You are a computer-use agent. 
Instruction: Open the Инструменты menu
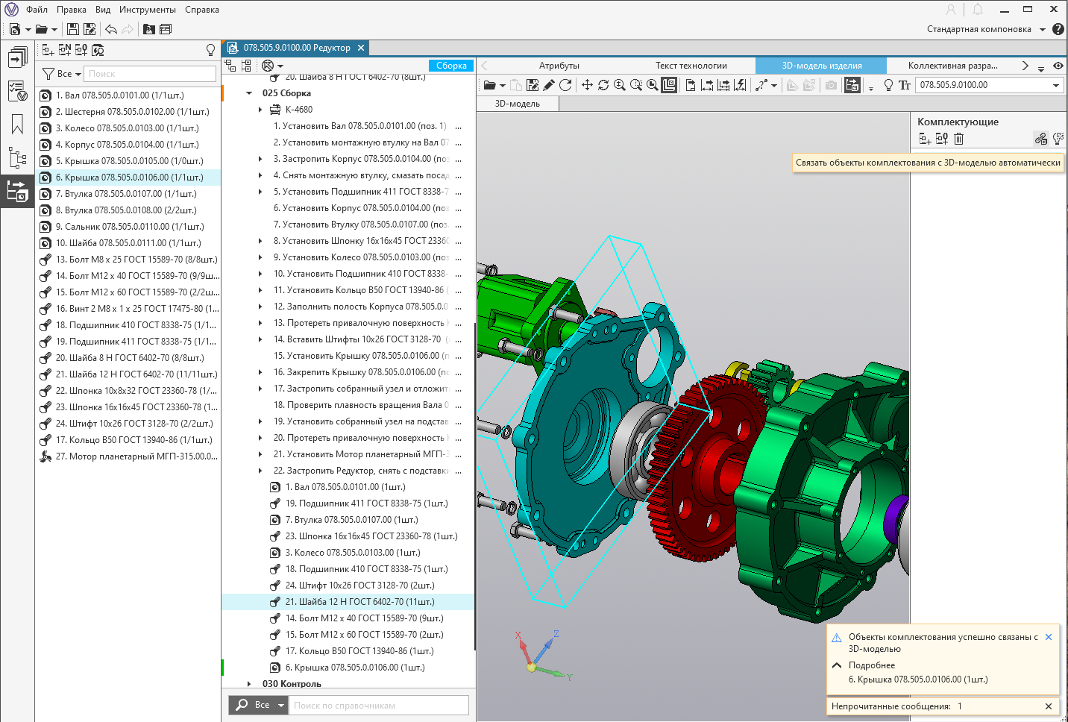click(147, 10)
